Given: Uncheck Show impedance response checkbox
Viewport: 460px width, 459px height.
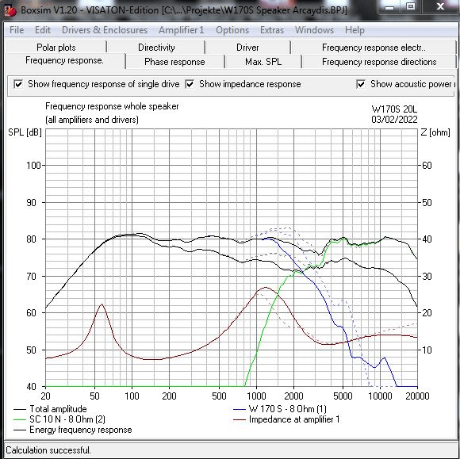Looking at the screenshot, I should click(190, 85).
